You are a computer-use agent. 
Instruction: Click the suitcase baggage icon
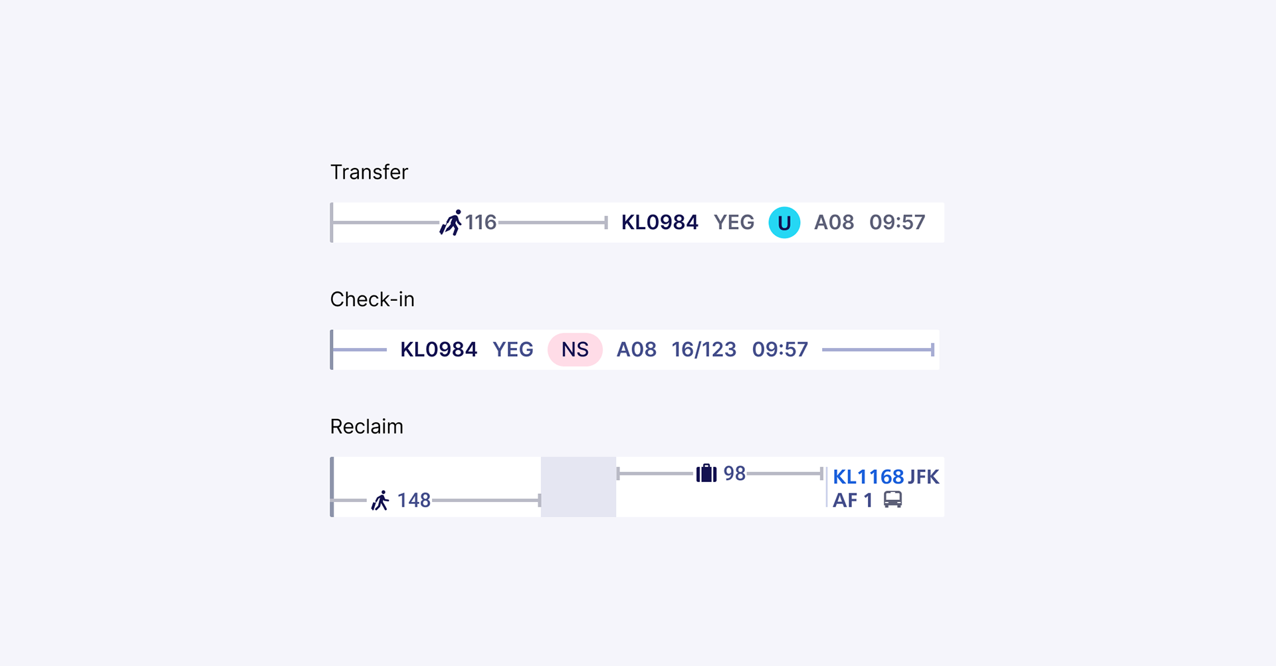point(706,473)
